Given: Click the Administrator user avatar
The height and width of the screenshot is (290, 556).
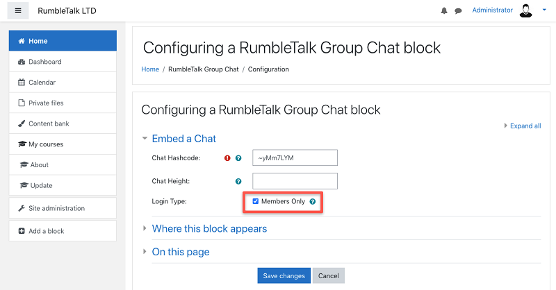Looking at the screenshot, I should (x=526, y=10).
